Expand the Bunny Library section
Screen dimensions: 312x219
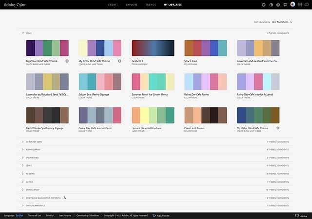(23, 150)
